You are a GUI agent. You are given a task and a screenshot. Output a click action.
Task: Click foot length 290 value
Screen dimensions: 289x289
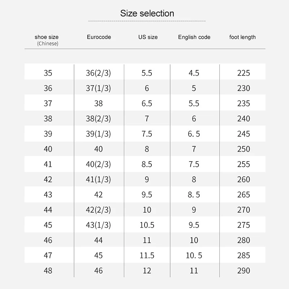coord(243,271)
